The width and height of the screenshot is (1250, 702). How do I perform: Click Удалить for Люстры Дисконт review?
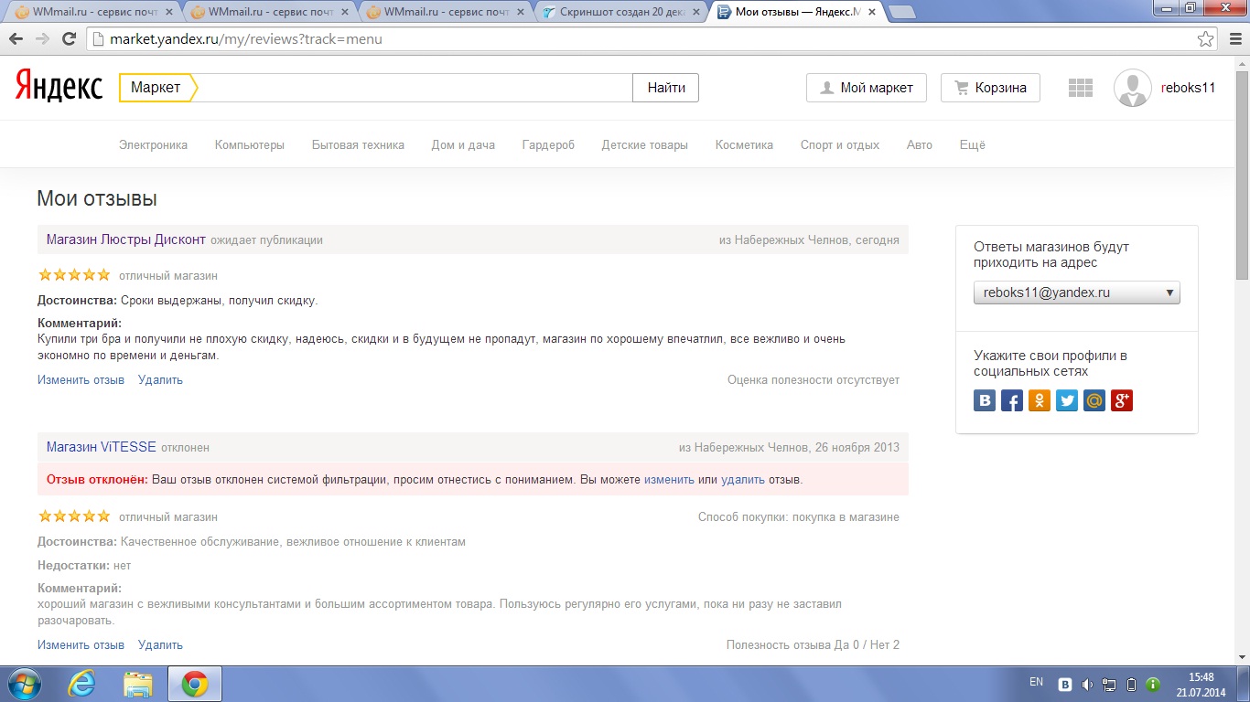[160, 379]
